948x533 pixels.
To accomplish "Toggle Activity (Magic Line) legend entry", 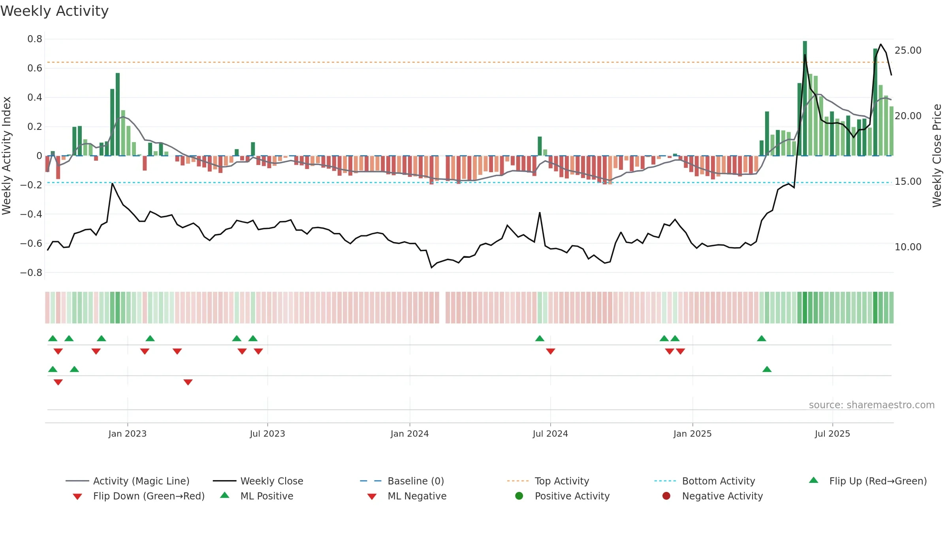I will coord(128,481).
